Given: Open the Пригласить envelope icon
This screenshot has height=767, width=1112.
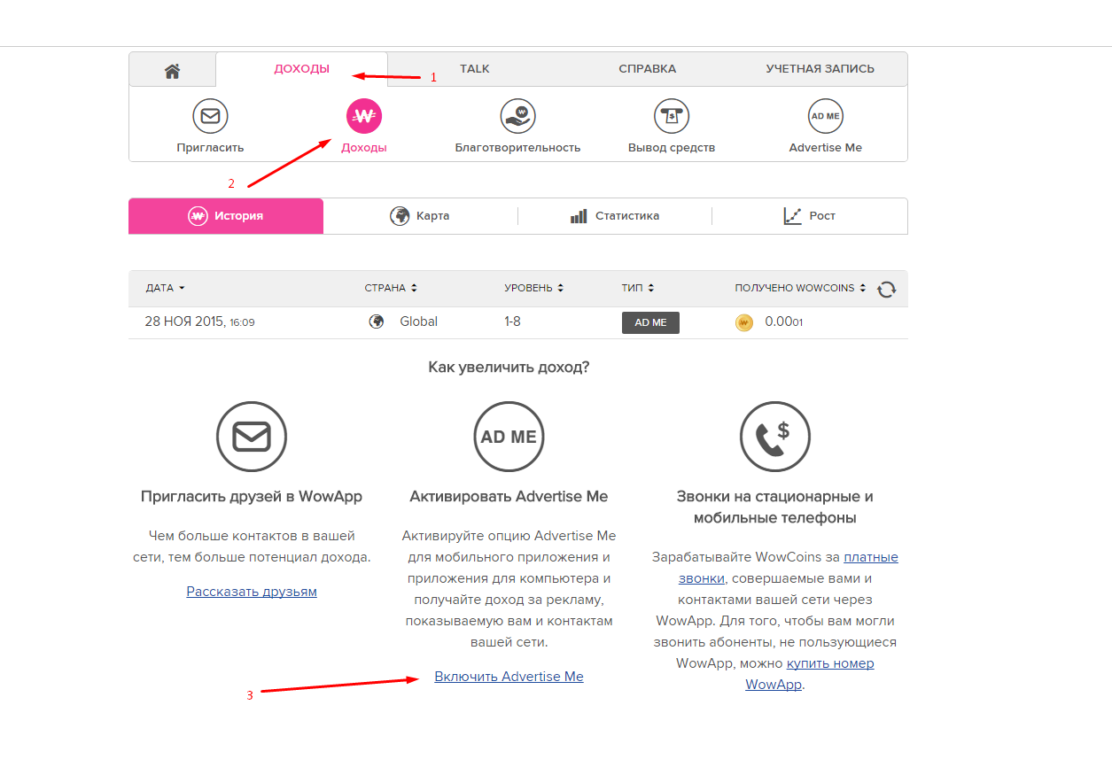Looking at the screenshot, I should [x=210, y=116].
